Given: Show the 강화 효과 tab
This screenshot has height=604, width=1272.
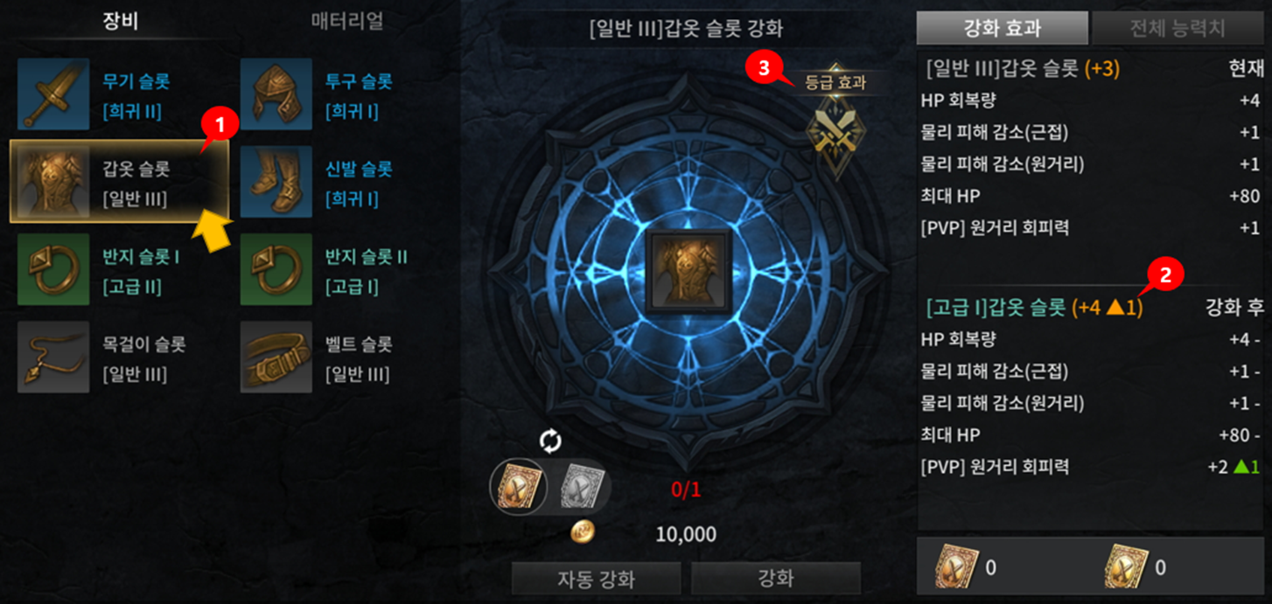Looking at the screenshot, I should tap(1002, 28).
